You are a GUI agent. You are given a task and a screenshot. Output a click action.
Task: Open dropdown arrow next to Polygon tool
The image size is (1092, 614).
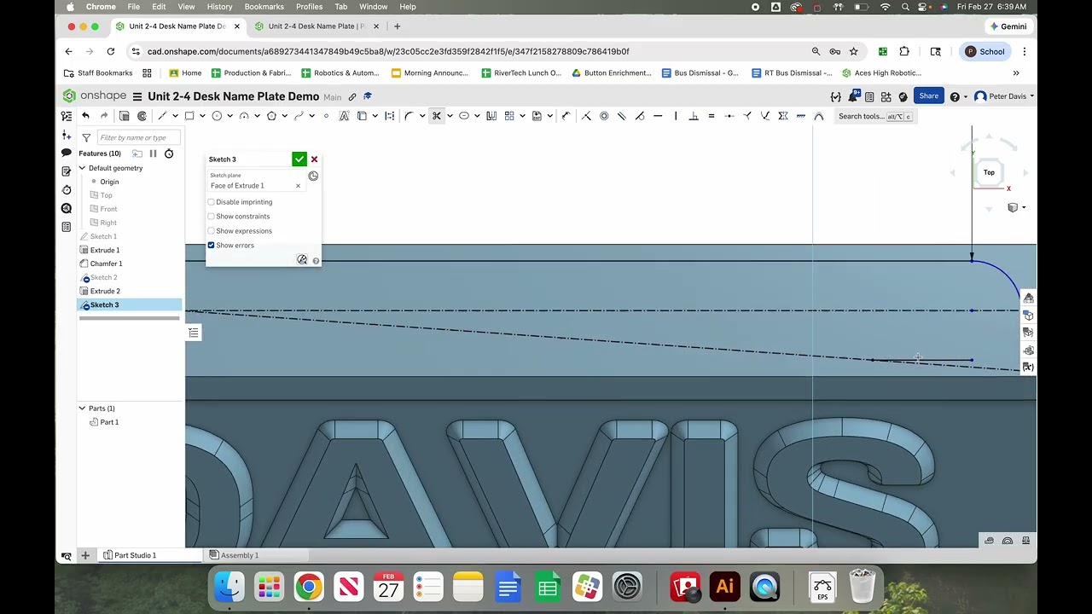[284, 116]
